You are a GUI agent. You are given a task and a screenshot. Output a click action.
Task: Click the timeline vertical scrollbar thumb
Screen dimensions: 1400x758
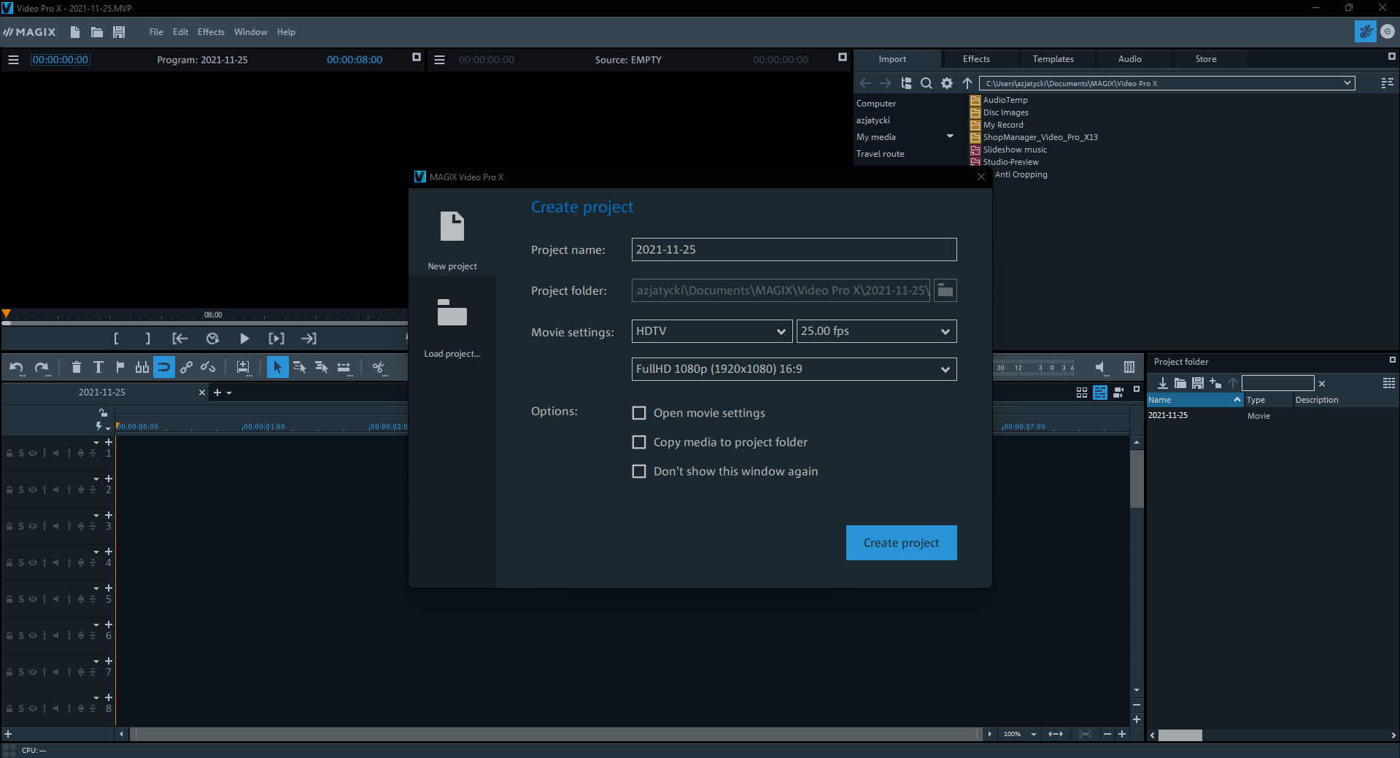(1137, 479)
